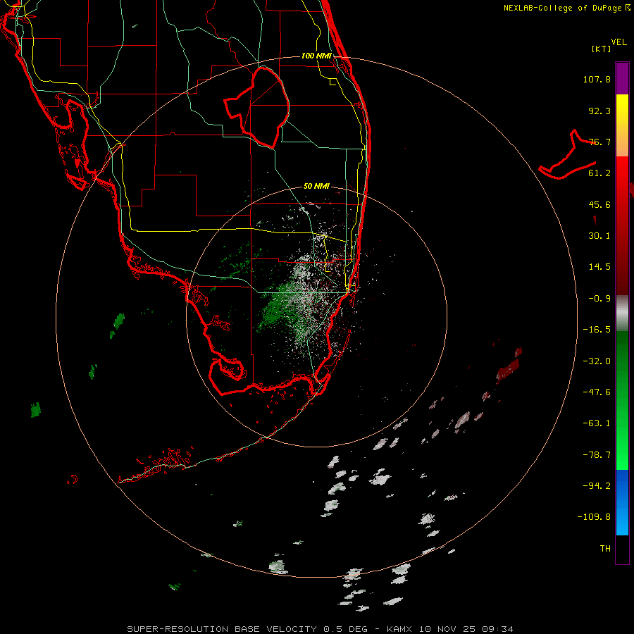Select the -0.9 velocity scale value
The image size is (634, 634).
click(599, 299)
